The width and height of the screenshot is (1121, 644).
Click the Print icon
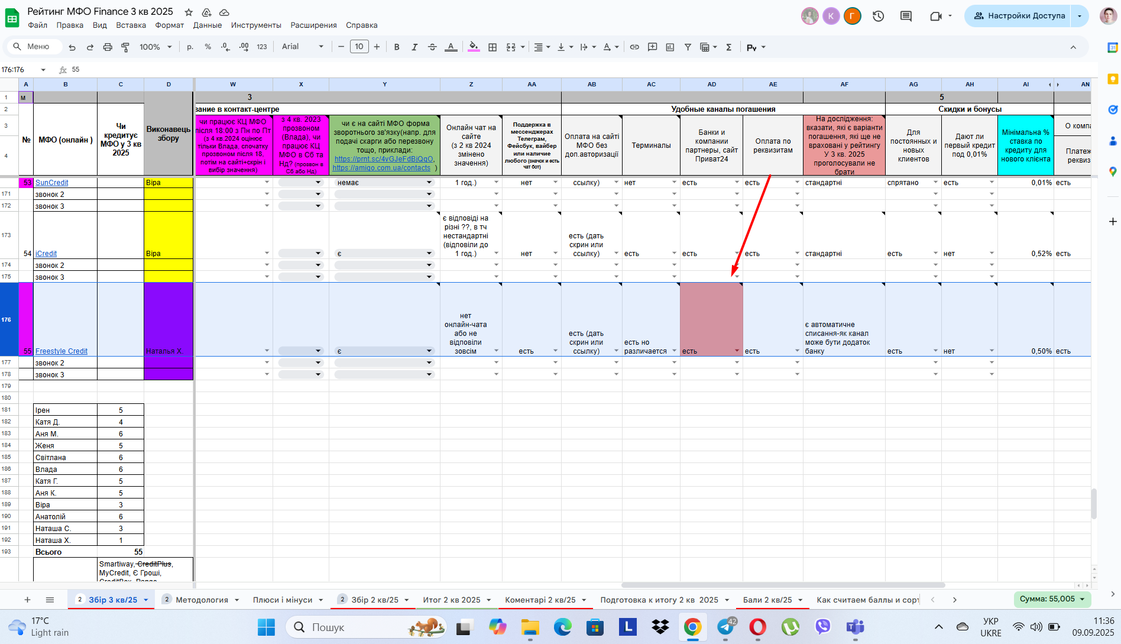pos(108,47)
